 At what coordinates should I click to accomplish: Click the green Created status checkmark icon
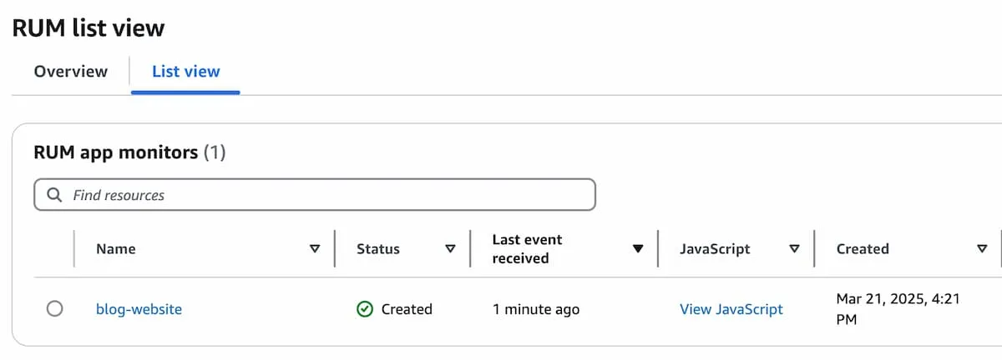pyautogui.click(x=364, y=309)
